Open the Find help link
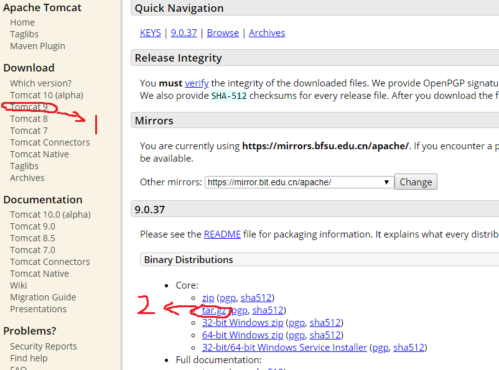The image size is (499, 370). point(29,358)
